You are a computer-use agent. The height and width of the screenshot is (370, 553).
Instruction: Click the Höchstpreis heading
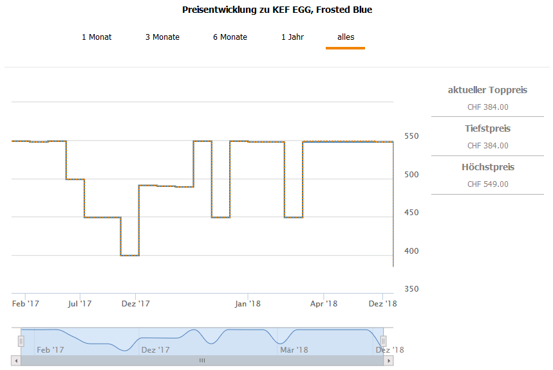tap(487, 167)
